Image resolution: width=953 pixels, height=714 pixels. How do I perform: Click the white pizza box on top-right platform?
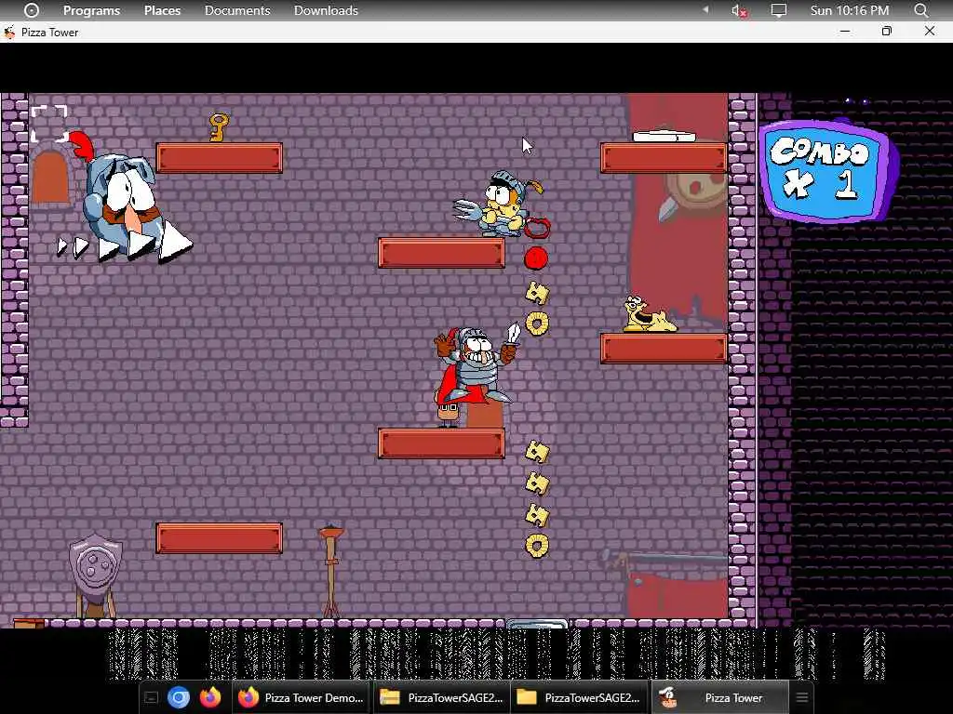pos(664,136)
